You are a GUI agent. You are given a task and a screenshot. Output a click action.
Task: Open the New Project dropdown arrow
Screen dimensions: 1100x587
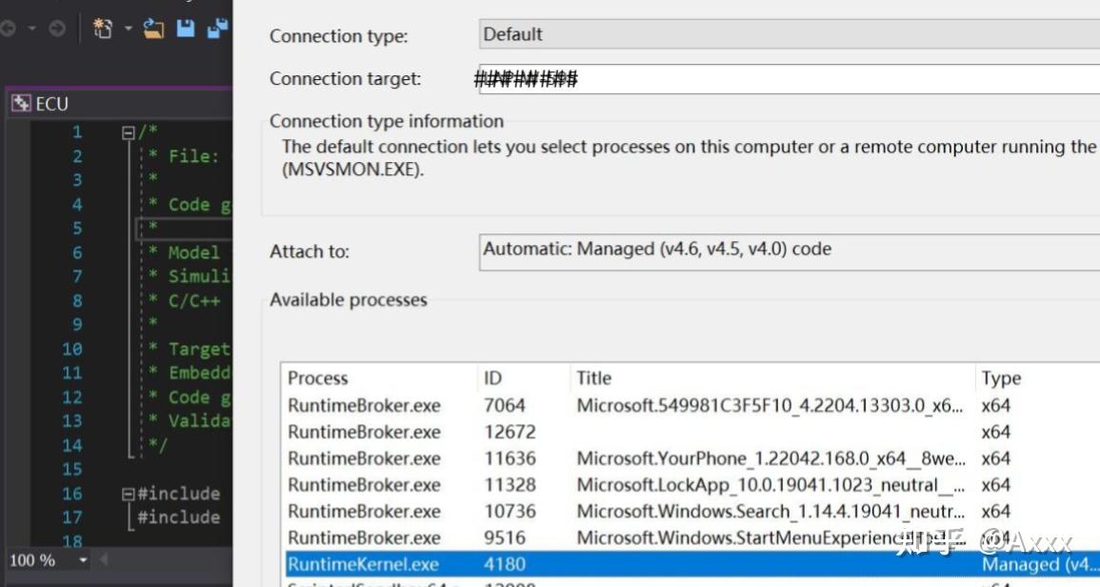(129, 29)
